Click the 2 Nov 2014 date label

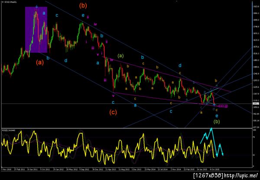(176, 170)
